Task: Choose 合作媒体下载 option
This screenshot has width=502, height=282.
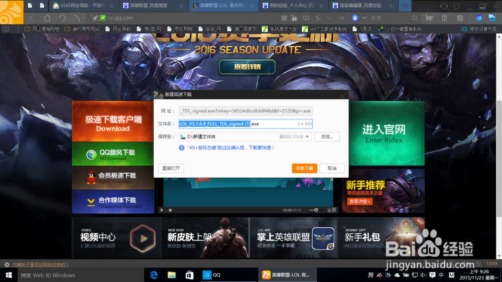Action: pos(112,202)
